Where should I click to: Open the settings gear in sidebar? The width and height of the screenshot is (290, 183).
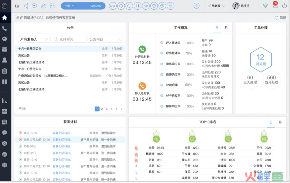coord(5,165)
